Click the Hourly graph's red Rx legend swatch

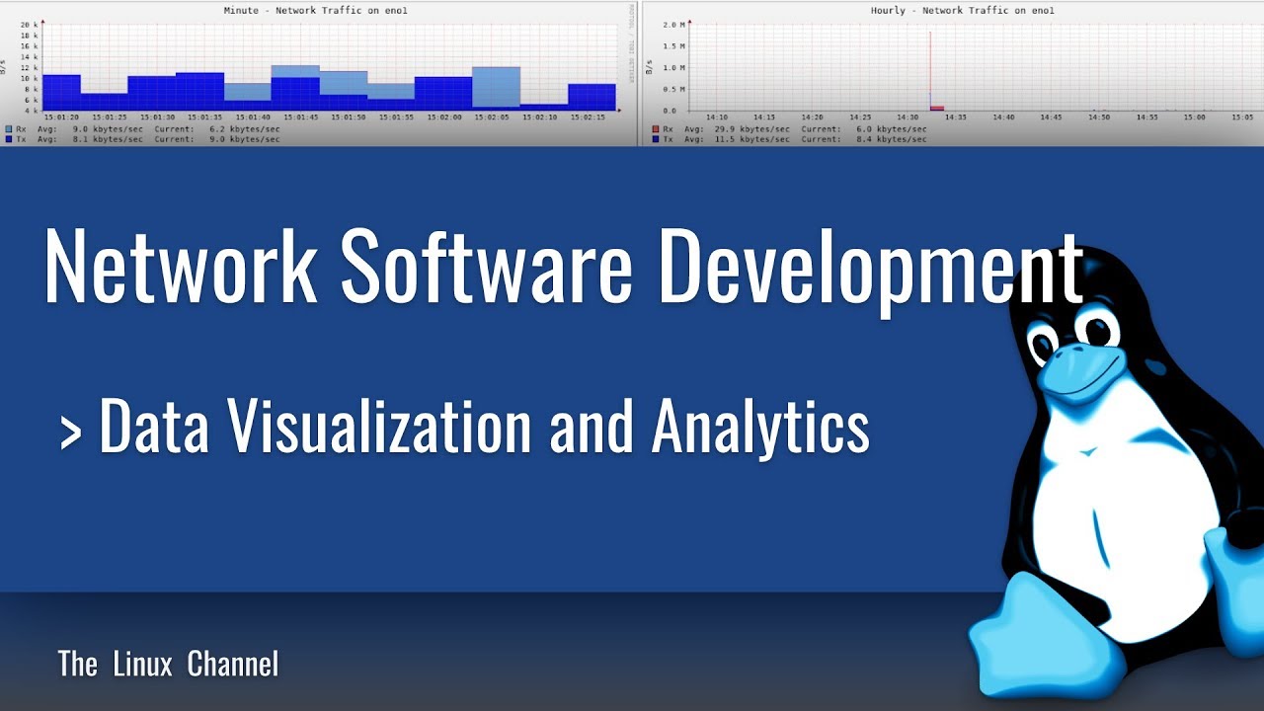click(656, 129)
